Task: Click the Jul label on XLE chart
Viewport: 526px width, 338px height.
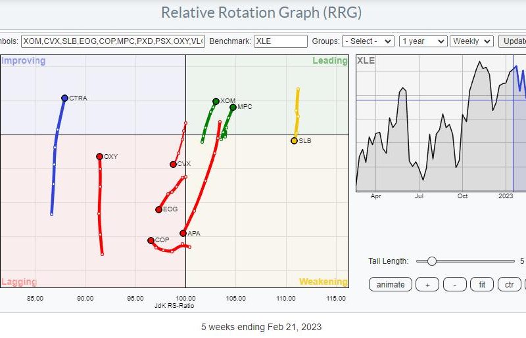Action: click(419, 196)
